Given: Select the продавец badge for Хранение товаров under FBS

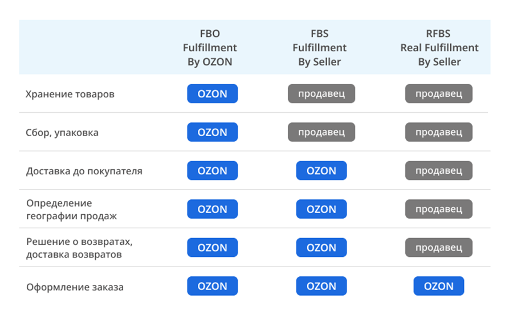Looking at the screenshot, I should (321, 93).
